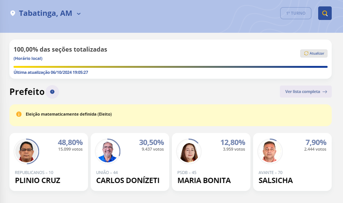
Task: Click the Tabatinga, AM location title
Action: 46,14
